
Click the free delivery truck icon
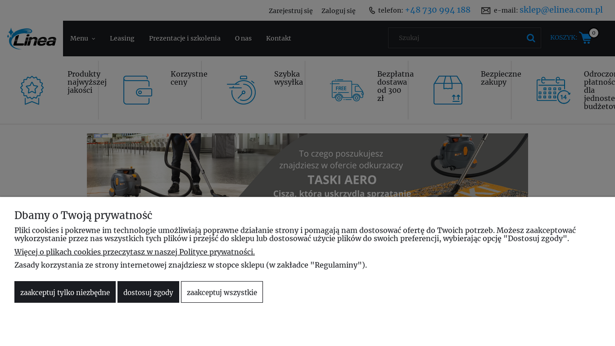(347, 90)
